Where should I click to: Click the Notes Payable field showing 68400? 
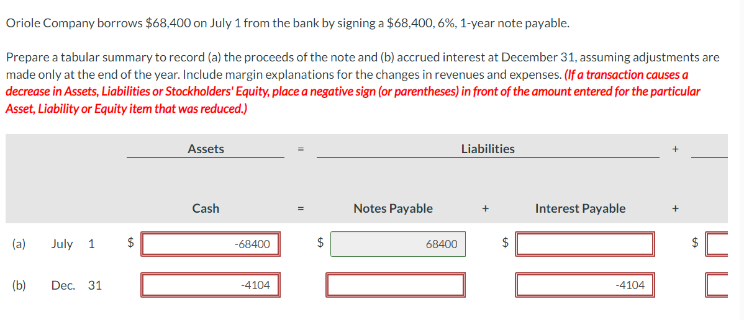[397, 244]
